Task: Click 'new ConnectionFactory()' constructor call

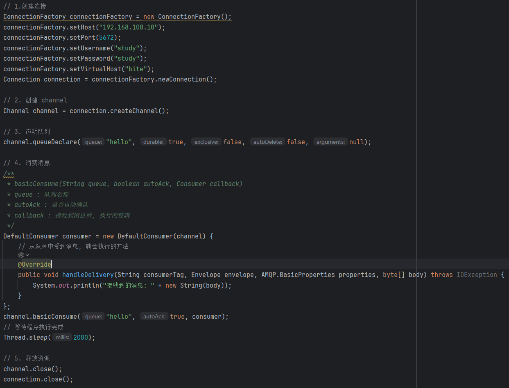Action: tap(186, 17)
